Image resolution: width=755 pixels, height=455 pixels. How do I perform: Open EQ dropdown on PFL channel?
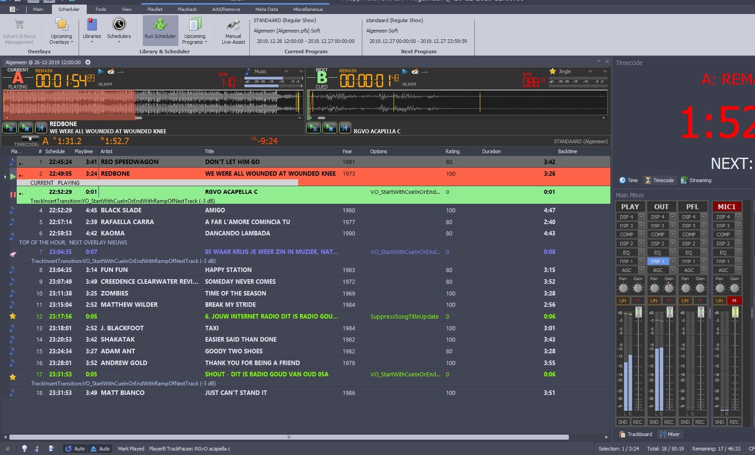[703, 253]
